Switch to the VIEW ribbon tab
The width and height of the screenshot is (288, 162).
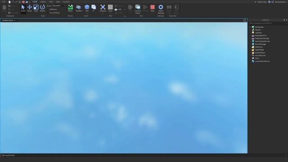[x=58, y=2]
